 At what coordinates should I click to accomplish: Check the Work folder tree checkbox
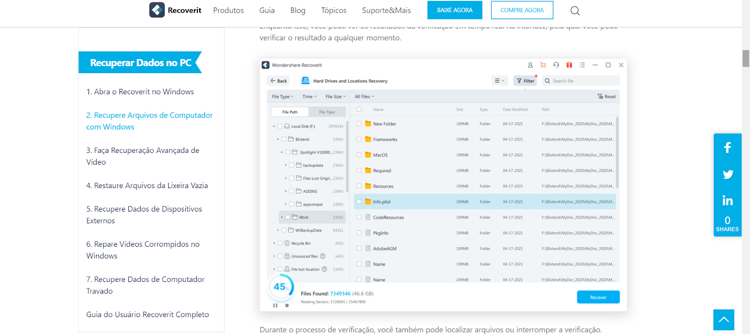coord(288,217)
